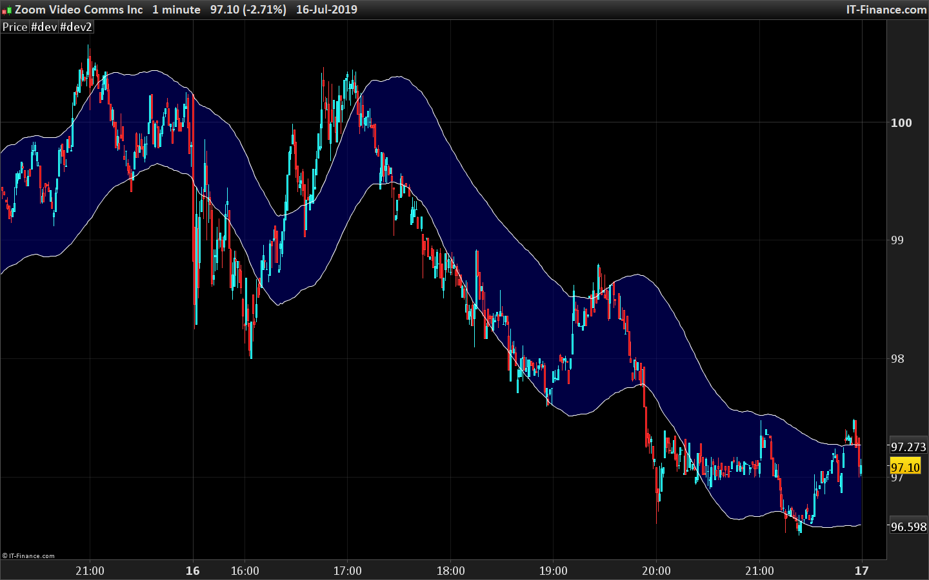929x580 pixels.
Task: Click the yellow 97.10 current price label
Action: click(905, 467)
